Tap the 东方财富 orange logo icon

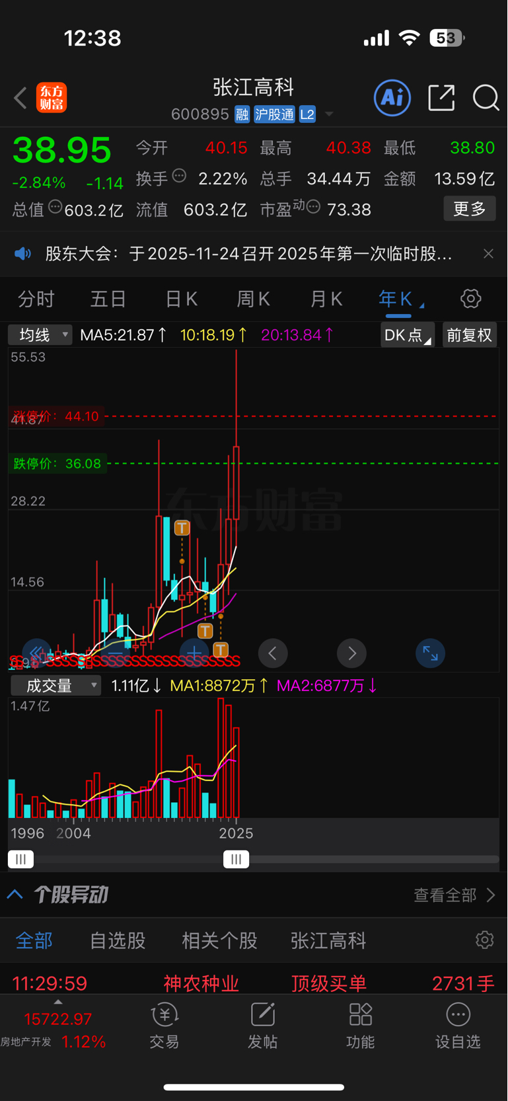coord(52,98)
